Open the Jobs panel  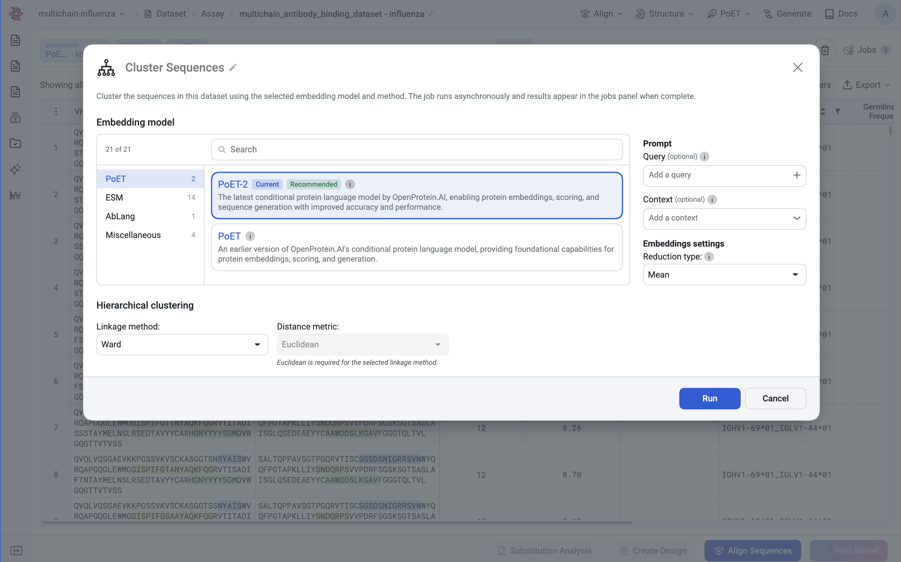[867, 50]
